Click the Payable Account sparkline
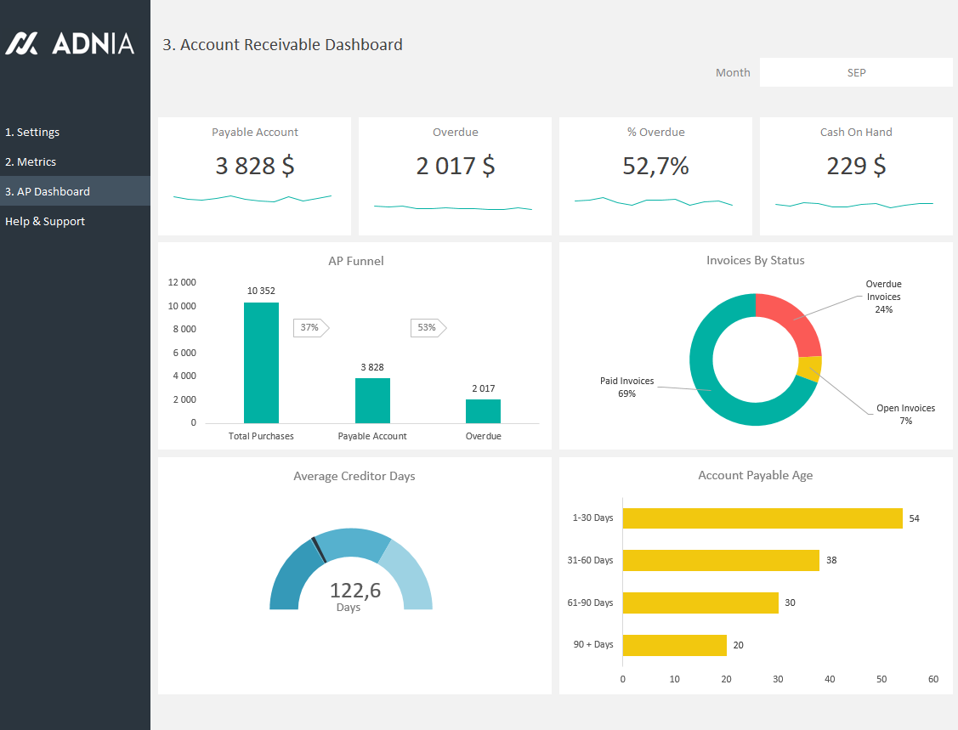Viewport: 958px width, 730px height. pyautogui.click(x=252, y=199)
